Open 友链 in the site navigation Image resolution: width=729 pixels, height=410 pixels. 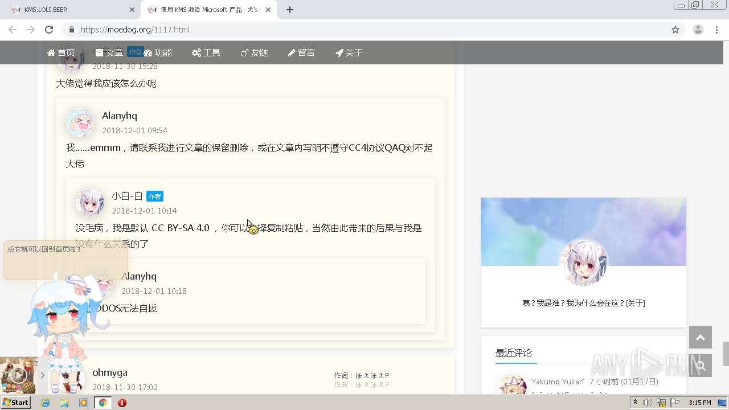pyautogui.click(x=254, y=53)
